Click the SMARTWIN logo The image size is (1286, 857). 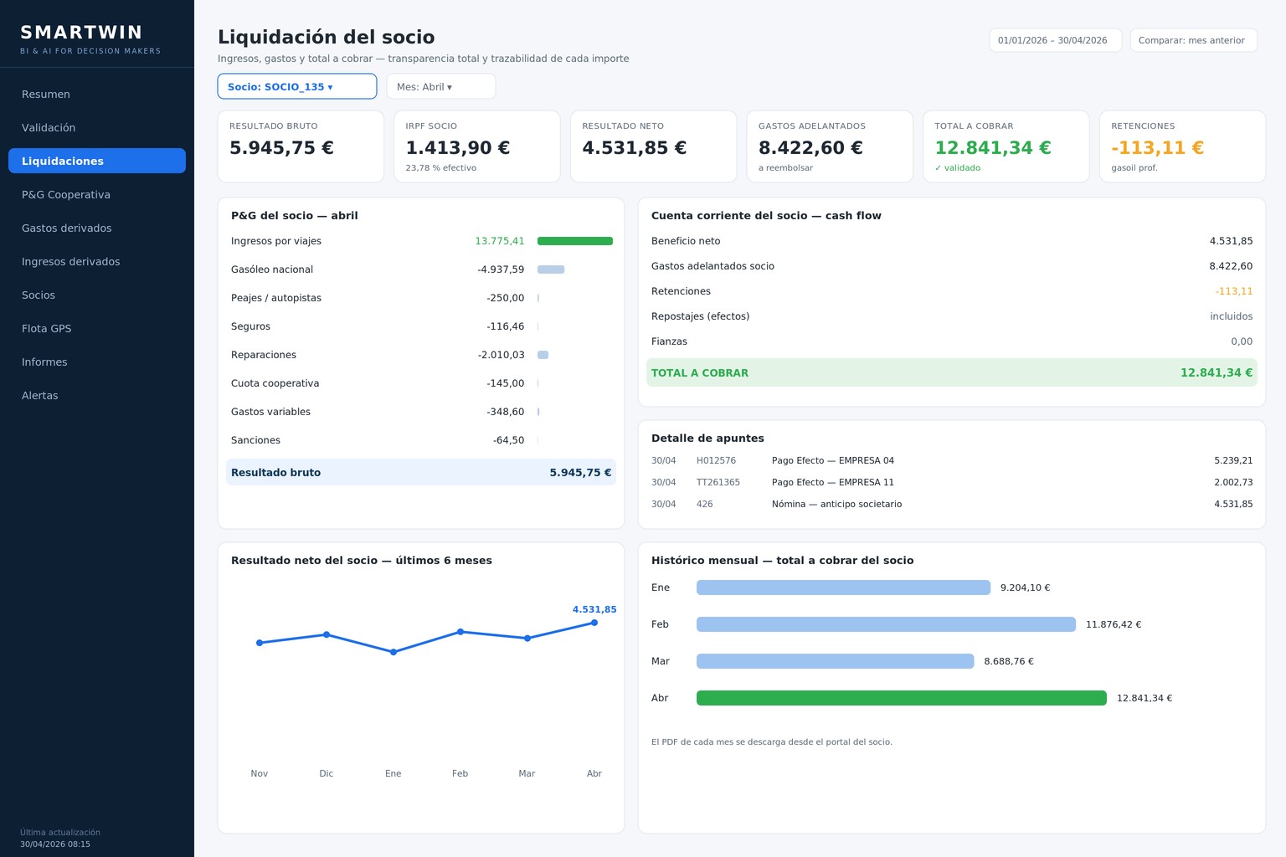(81, 33)
